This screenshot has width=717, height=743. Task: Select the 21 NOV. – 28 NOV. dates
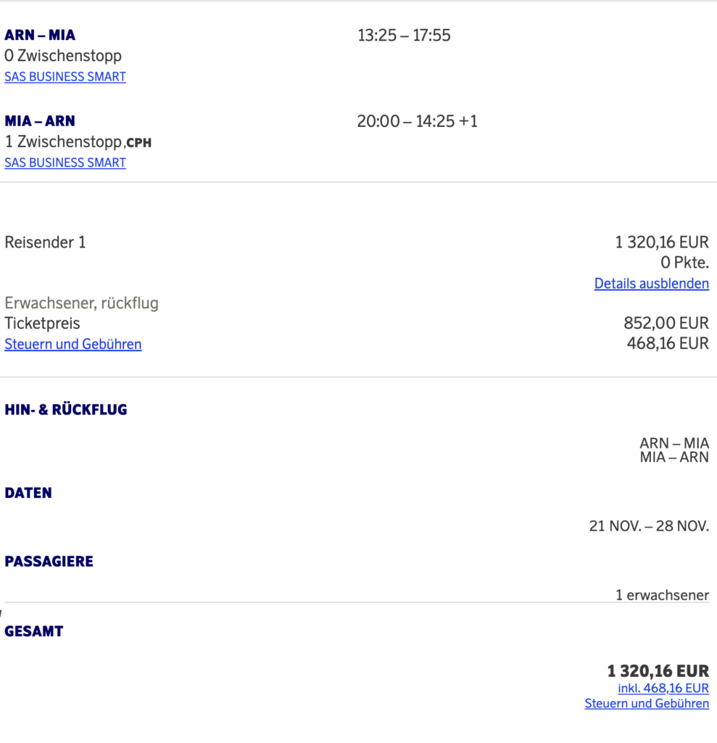(x=648, y=526)
